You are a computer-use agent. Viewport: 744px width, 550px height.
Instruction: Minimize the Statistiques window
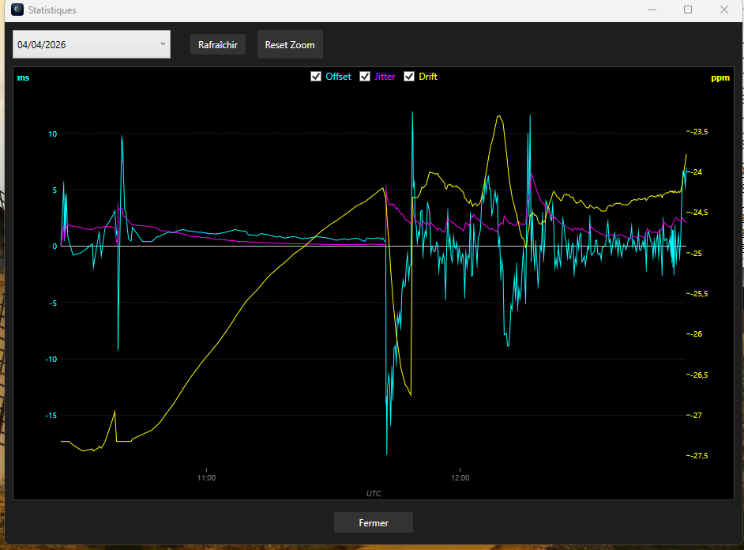click(652, 9)
